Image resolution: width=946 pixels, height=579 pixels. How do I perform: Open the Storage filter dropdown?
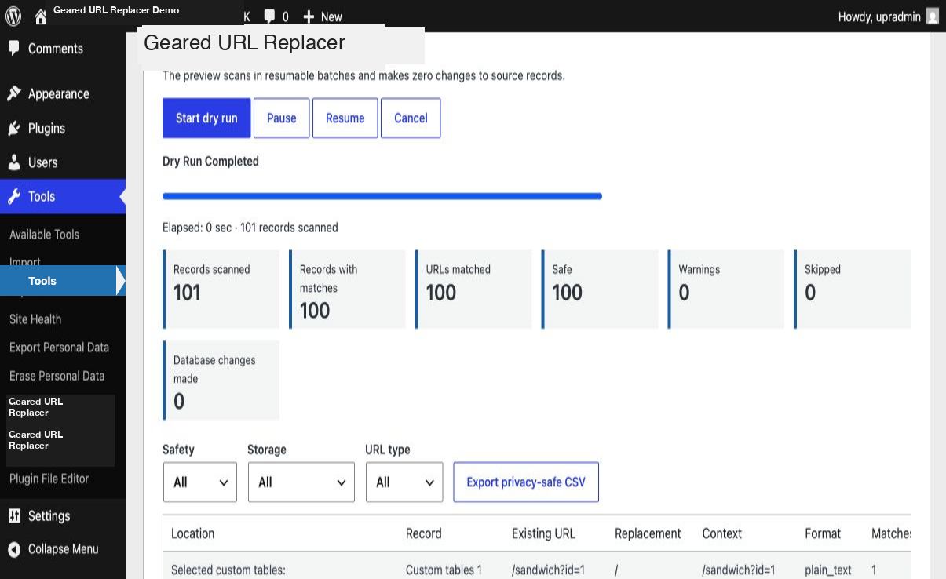coord(301,482)
